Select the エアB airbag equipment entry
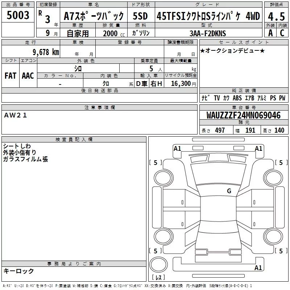The height and width of the screenshot is (290, 290). pyautogui.click(x=249, y=98)
